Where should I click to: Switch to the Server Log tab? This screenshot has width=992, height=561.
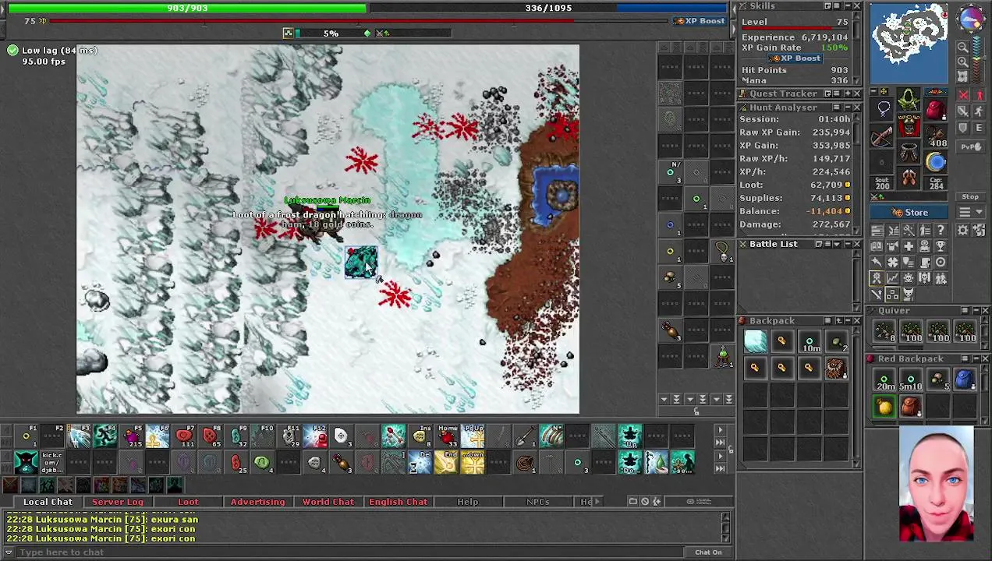[118, 502]
